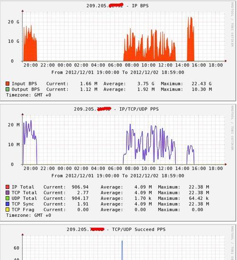Click the TCP Sync current value '1.91'
Image resolution: width=237 pixels, height=260 pixels.
[83, 204]
